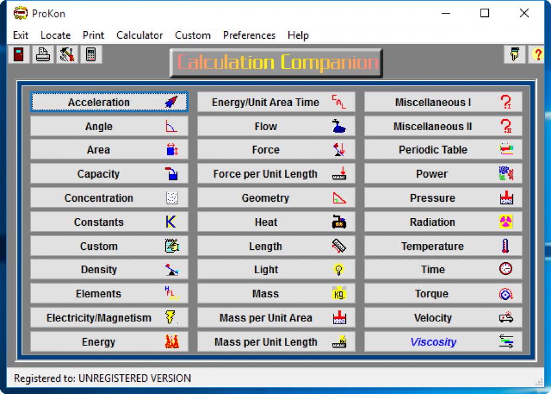Open Mass per Unit Length
This screenshot has width=551, height=394.
click(276, 341)
